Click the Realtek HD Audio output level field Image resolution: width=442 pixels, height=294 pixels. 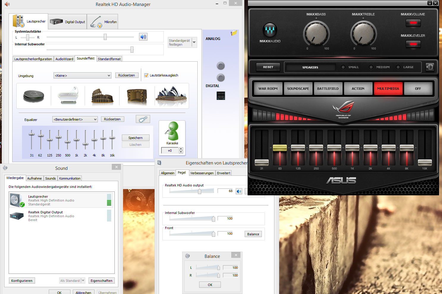pyautogui.click(x=226, y=191)
